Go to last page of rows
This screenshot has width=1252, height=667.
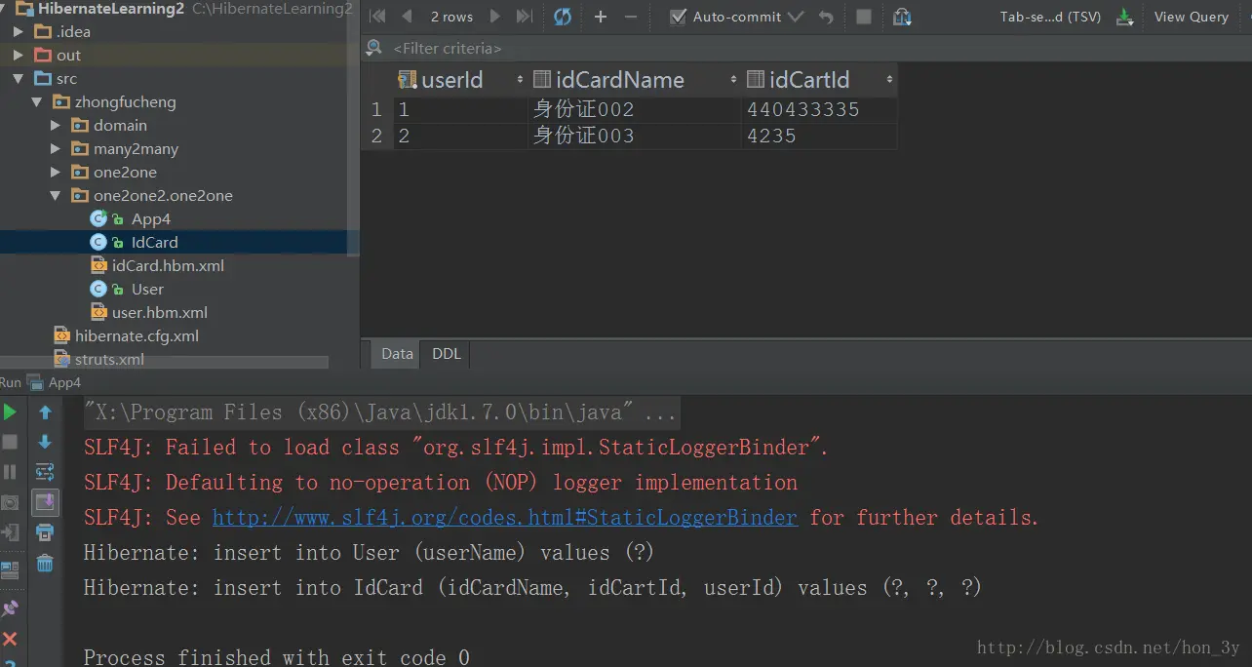point(525,17)
